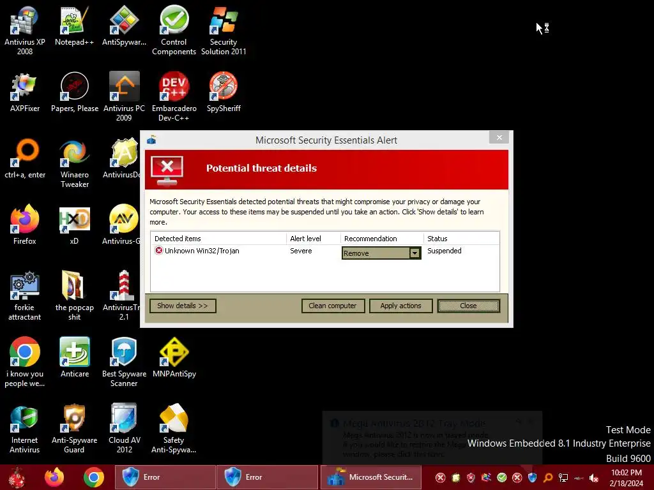This screenshot has width=654, height=490.
Task: Select the SpySheriff desktop icon
Action: pos(224,92)
